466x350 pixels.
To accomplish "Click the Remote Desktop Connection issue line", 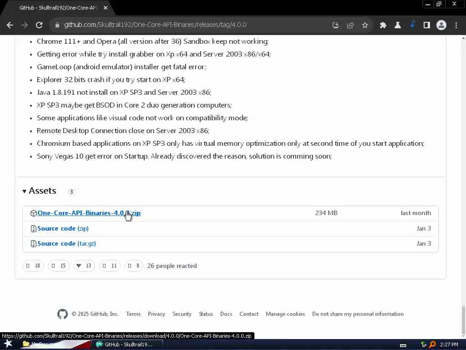I will [123, 131].
